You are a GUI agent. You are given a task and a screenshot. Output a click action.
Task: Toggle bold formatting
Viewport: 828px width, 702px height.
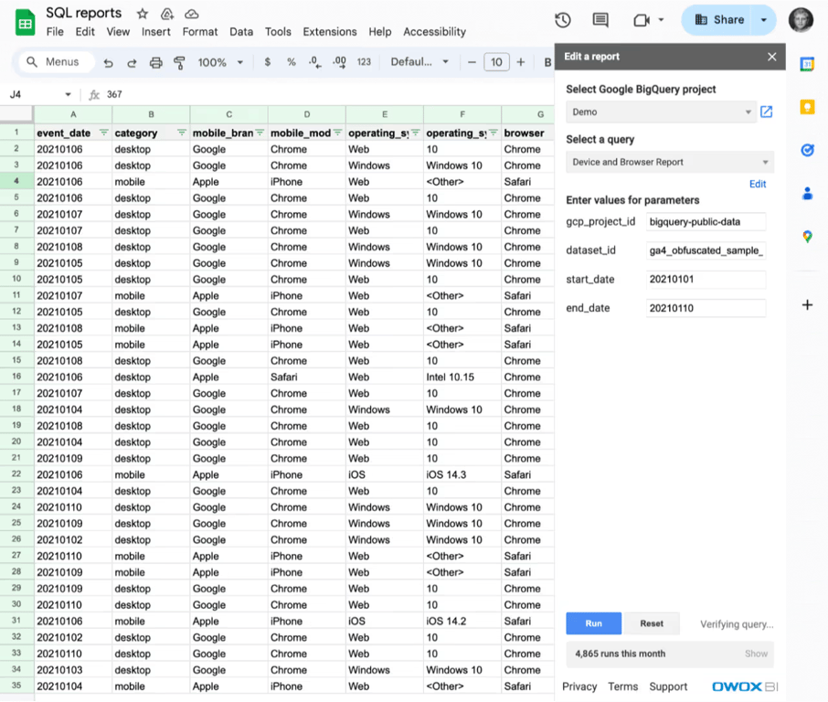pyautogui.click(x=547, y=62)
